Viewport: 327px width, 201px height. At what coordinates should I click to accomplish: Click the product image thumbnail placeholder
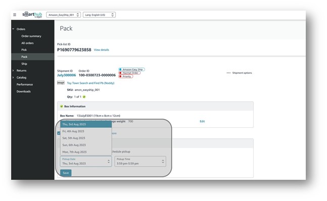tap(61, 83)
